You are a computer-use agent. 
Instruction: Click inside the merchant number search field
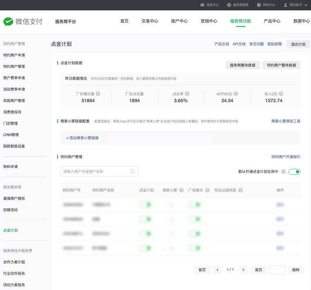click(97, 171)
